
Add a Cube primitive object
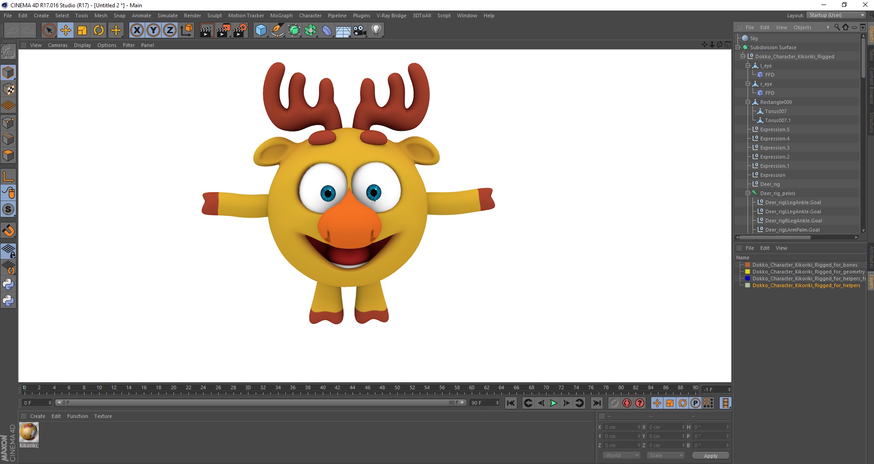tap(261, 31)
